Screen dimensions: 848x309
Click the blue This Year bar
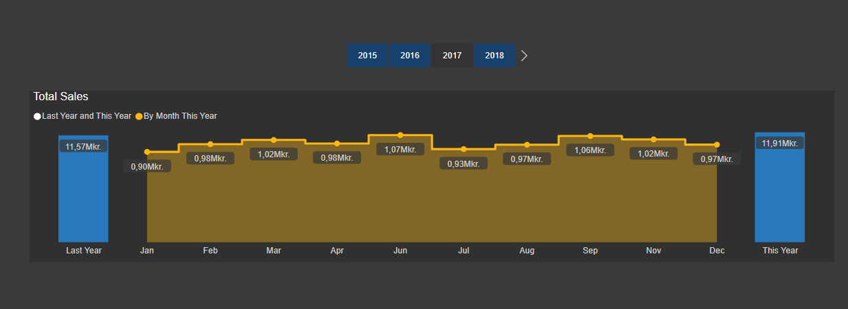coord(779,199)
